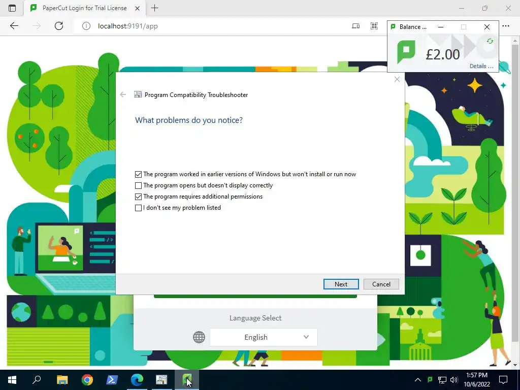Open Google Chrome from taskbar
The image size is (520, 390).
coord(87,380)
